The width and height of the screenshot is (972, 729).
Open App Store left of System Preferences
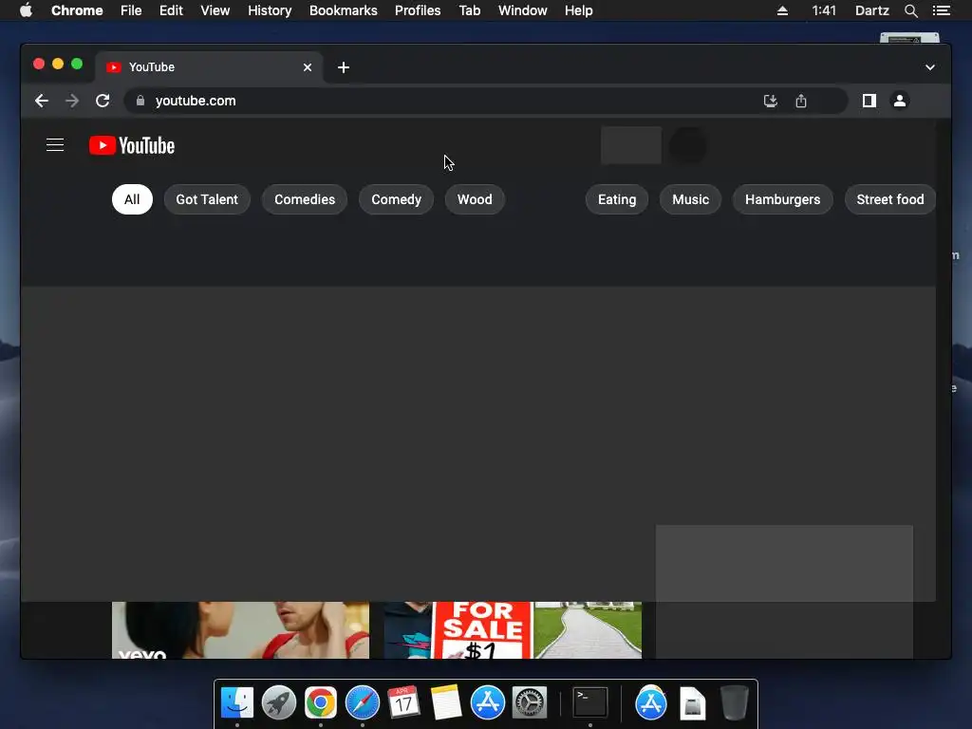click(487, 703)
